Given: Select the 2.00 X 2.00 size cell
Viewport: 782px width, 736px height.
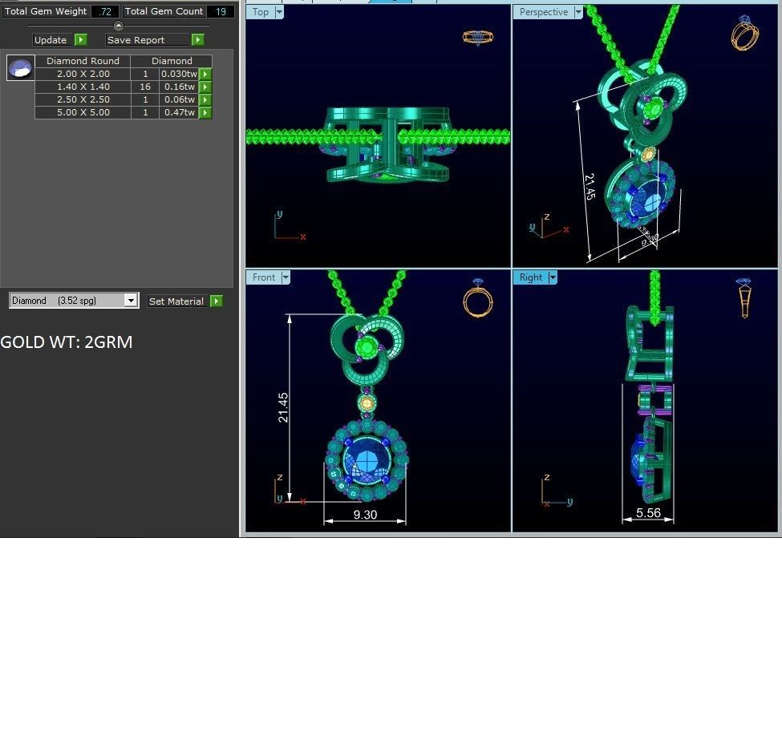Looking at the screenshot, I should pyautogui.click(x=83, y=74).
